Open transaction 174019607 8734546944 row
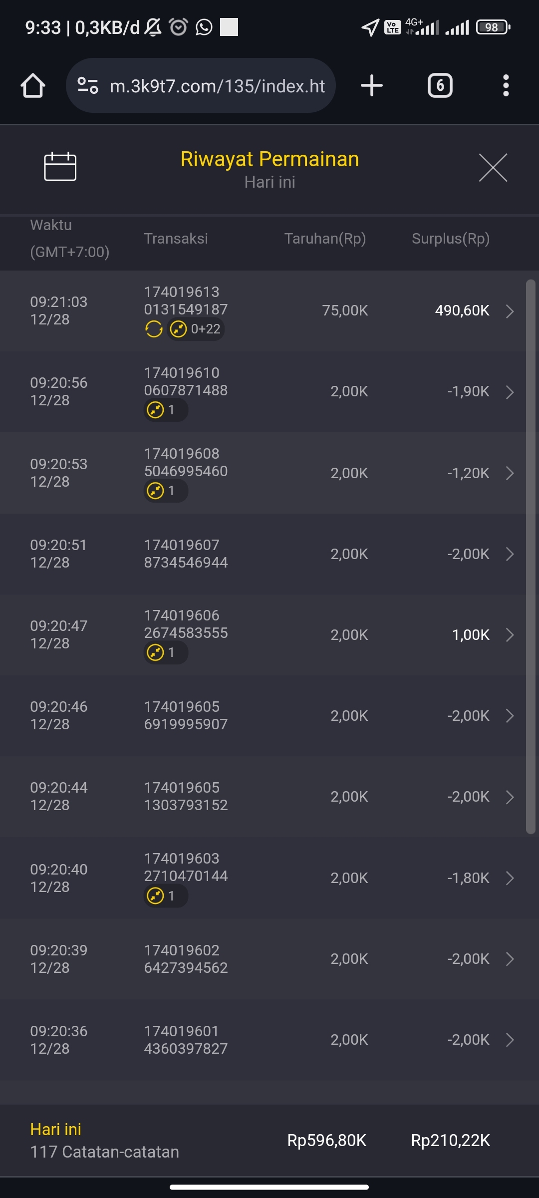The height and width of the screenshot is (1198, 539). [x=186, y=554]
